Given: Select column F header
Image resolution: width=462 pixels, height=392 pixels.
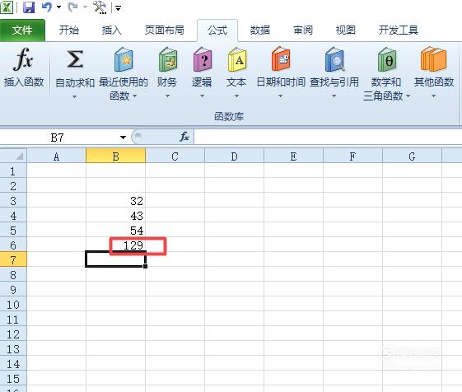Looking at the screenshot, I should (352, 156).
